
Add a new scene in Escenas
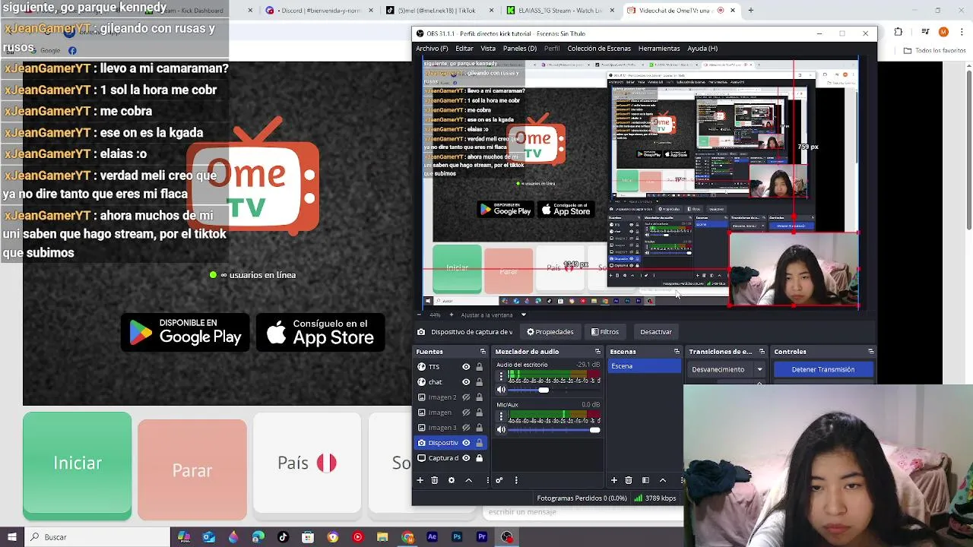614,480
